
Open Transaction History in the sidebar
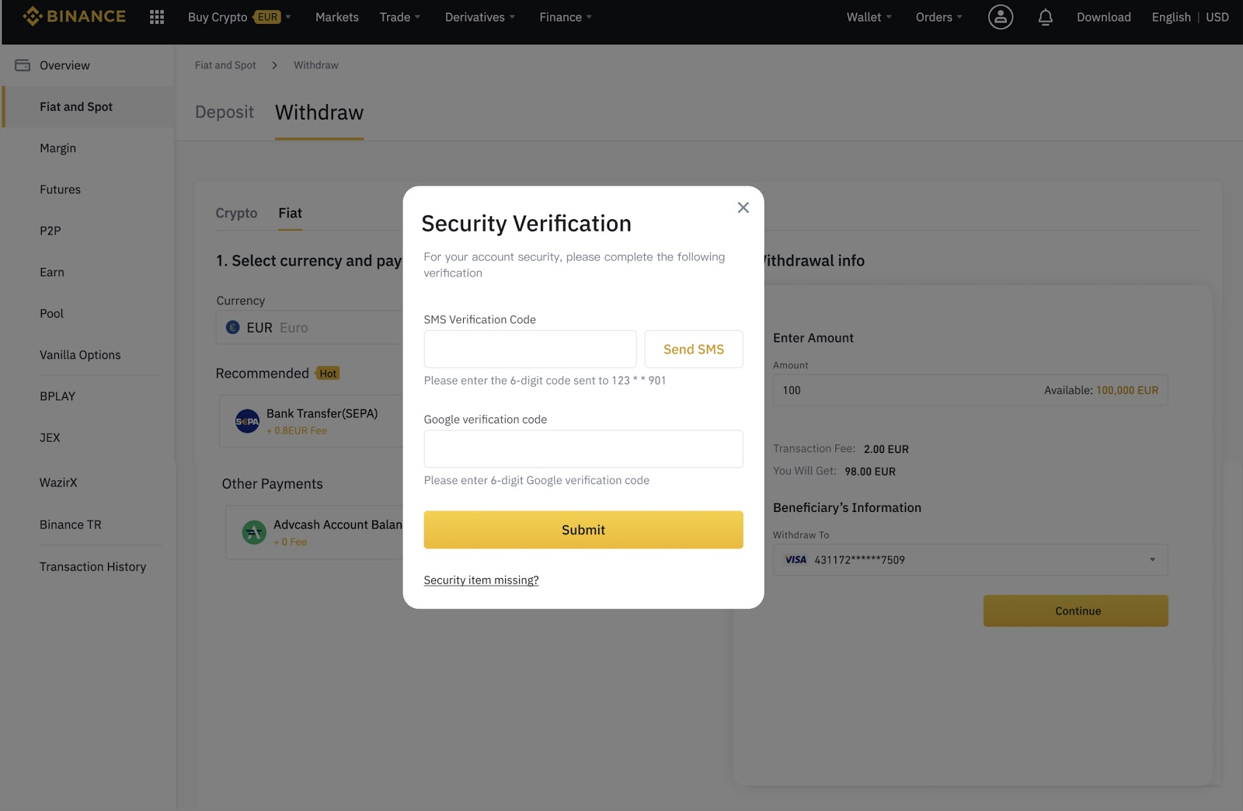tap(92, 567)
